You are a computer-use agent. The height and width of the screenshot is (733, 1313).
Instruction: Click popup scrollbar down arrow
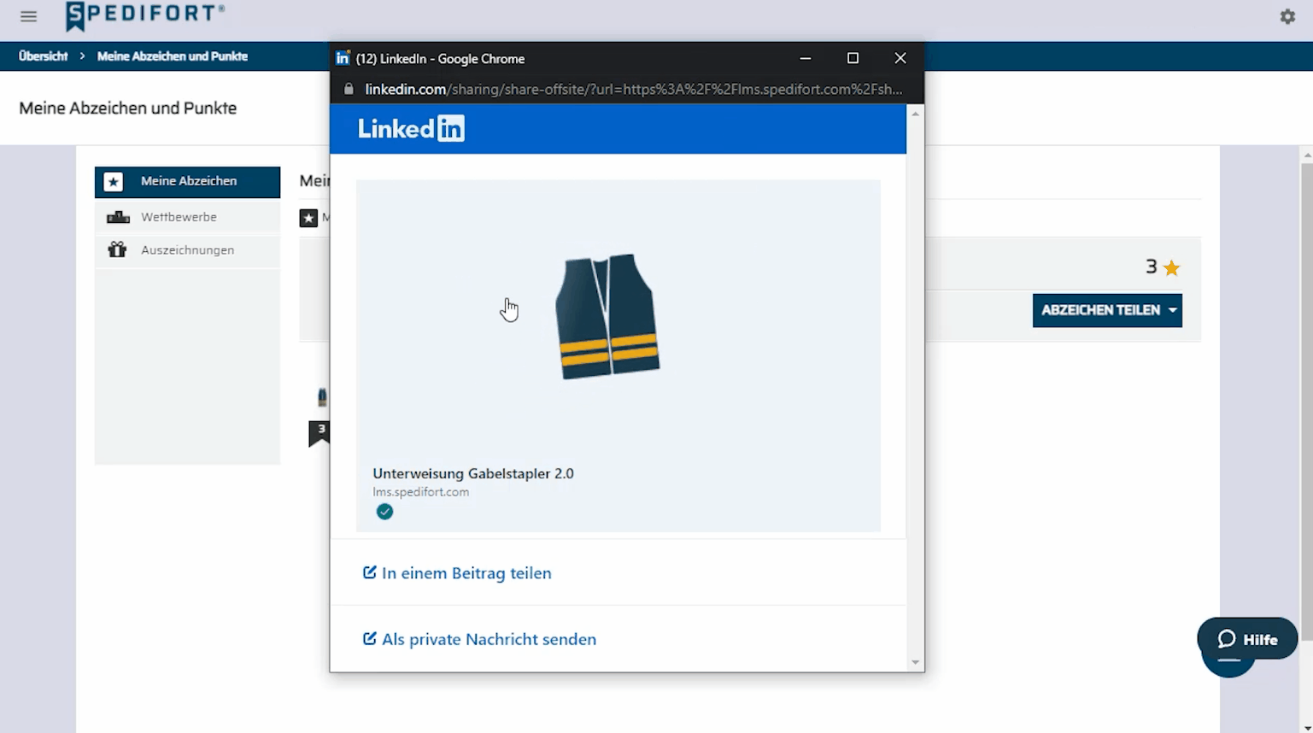coord(915,662)
